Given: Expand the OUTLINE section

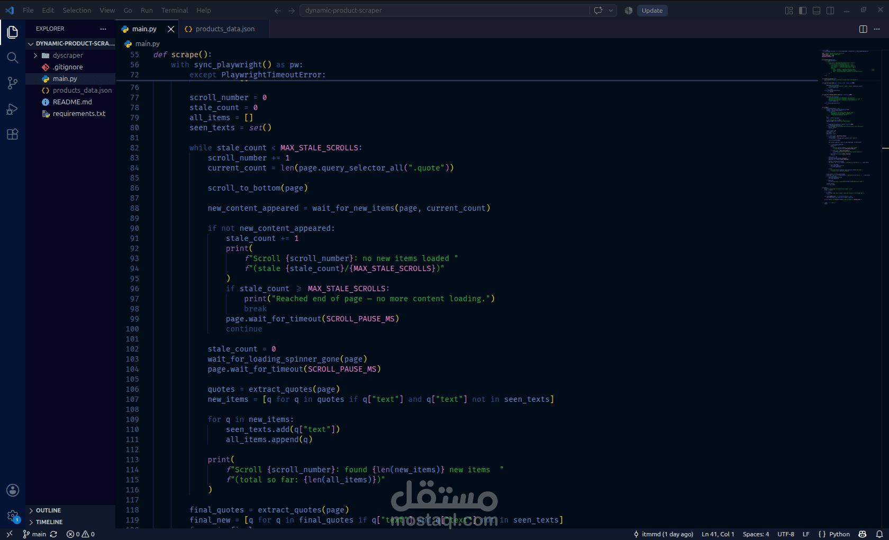Looking at the screenshot, I should 70,510.
